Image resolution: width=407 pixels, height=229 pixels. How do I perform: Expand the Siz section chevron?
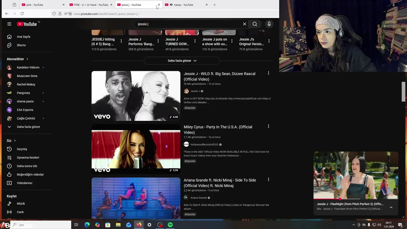click(x=15, y=141)
